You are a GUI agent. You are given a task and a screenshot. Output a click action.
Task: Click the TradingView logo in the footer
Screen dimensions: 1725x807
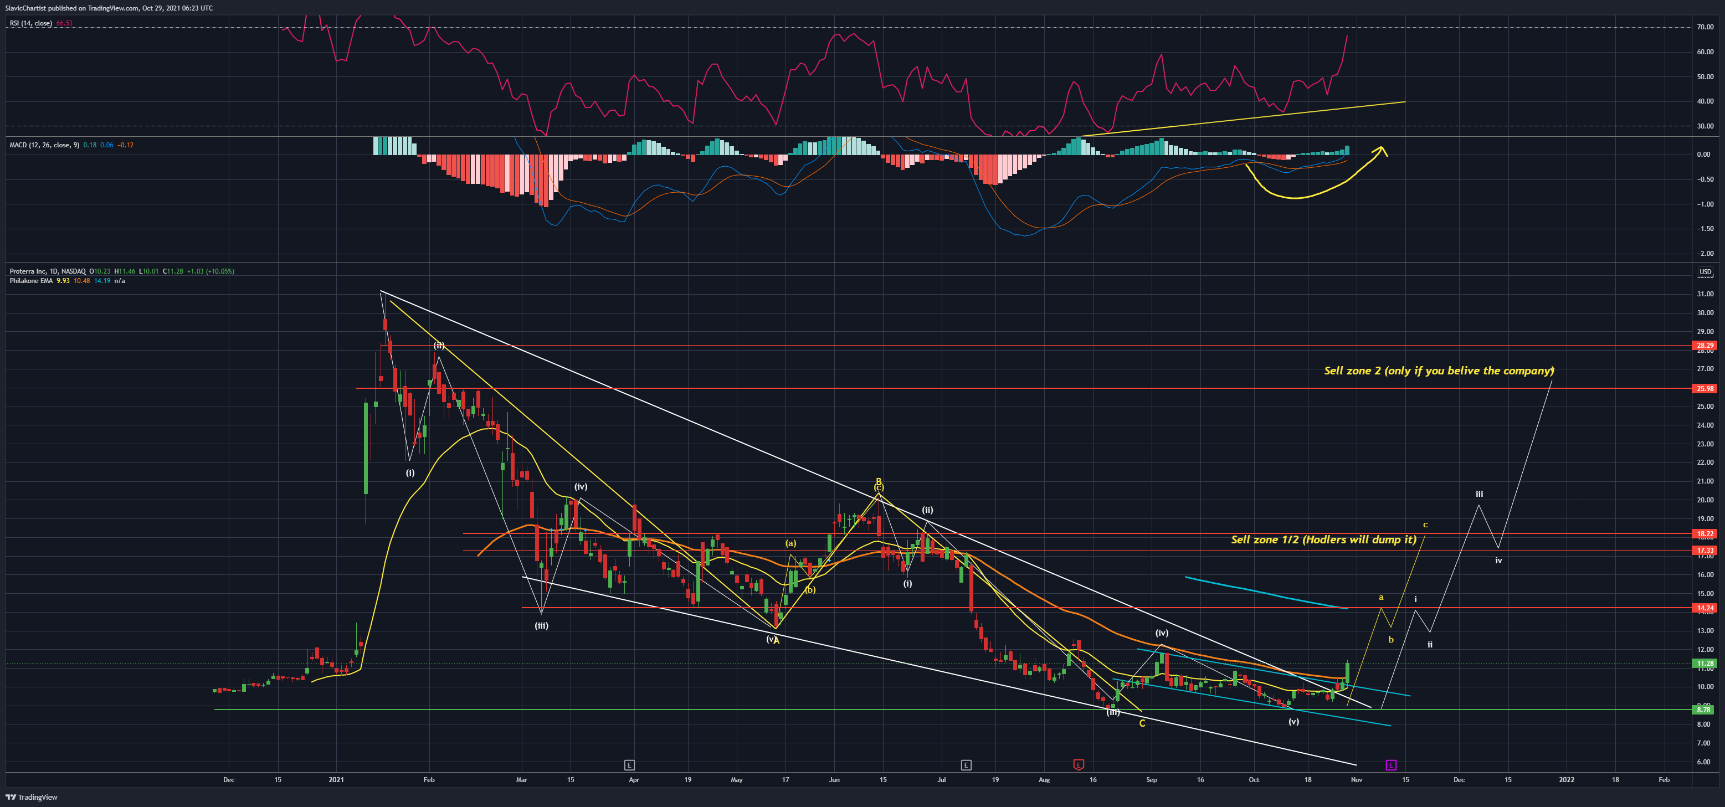[x=32, y=797]
